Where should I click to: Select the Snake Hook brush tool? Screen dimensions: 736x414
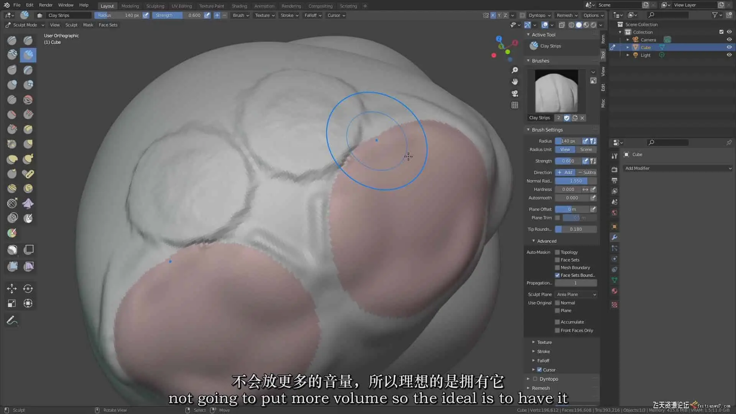tap(28, 159)
